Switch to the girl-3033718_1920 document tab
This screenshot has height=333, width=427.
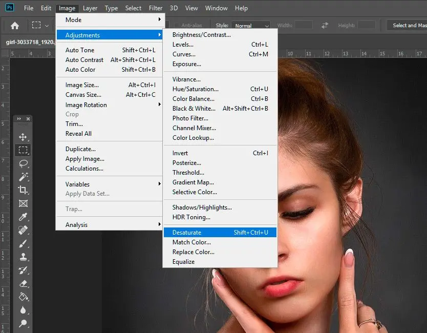(x=31, y=42)
